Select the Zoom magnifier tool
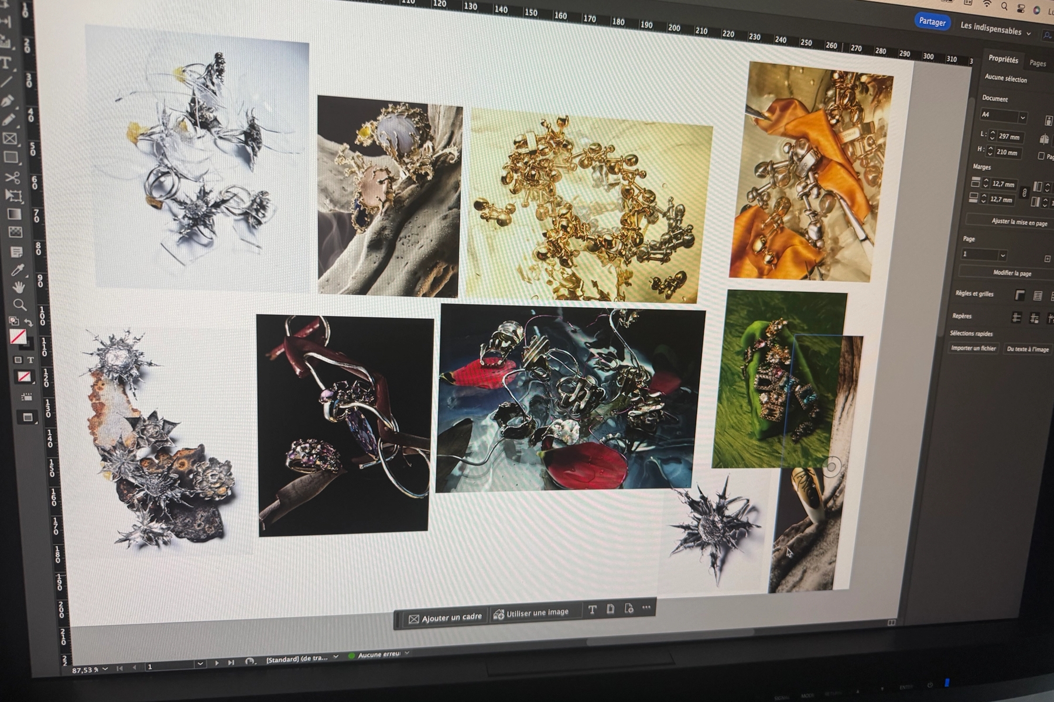This screenshot has height=702, width=1054. (x=20, y=305)
